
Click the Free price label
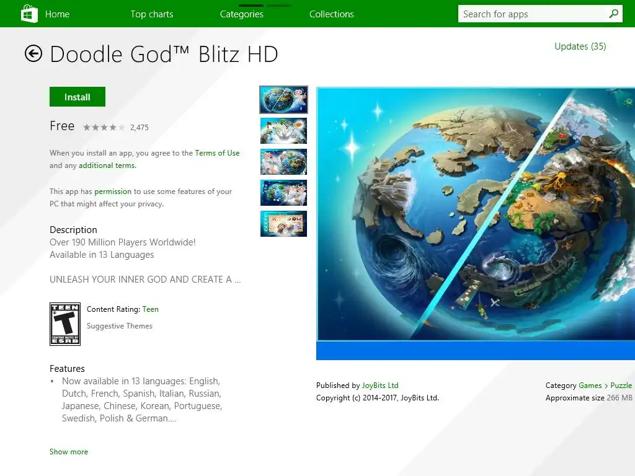click(x=62, y=126)
